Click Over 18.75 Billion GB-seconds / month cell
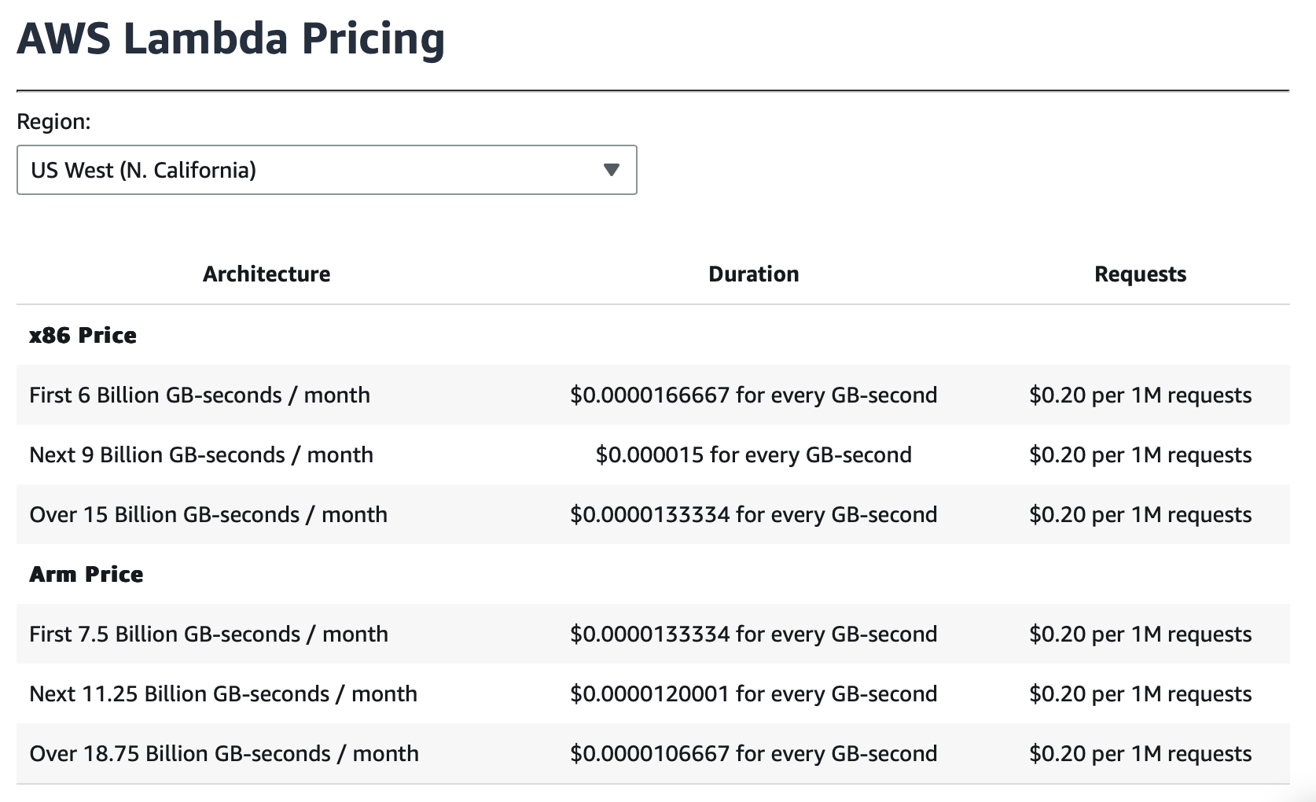Screen dimensions: 1316x802 pos(224,753)
